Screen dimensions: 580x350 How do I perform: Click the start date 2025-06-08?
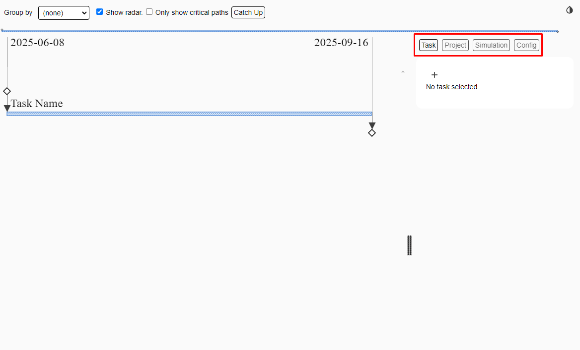tap(37, 43)
